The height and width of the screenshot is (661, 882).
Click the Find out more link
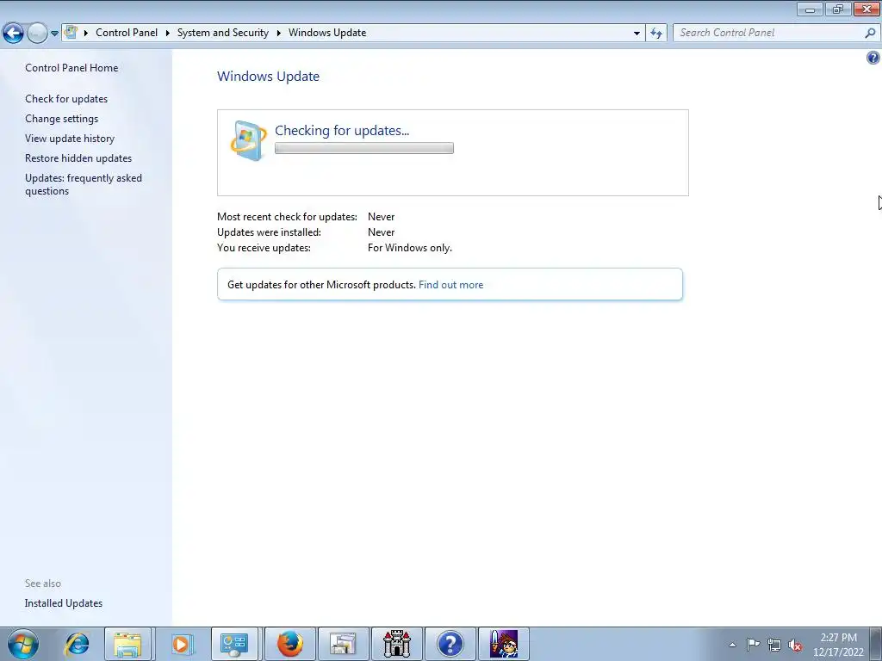coord(450,284)
